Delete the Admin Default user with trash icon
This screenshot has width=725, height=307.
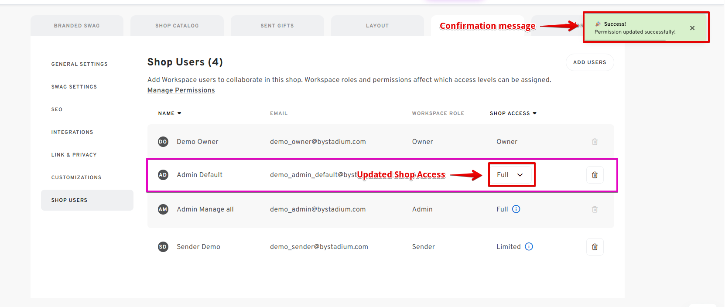pos(595,175)
